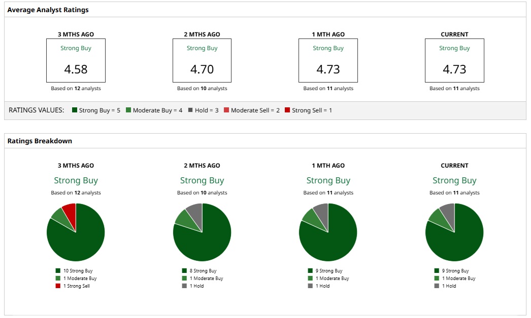Click the 3 MTHS AGO pie chart
The width and height of the screenshot is (531, 318).
pyautogui.click(x=76, y=232)
